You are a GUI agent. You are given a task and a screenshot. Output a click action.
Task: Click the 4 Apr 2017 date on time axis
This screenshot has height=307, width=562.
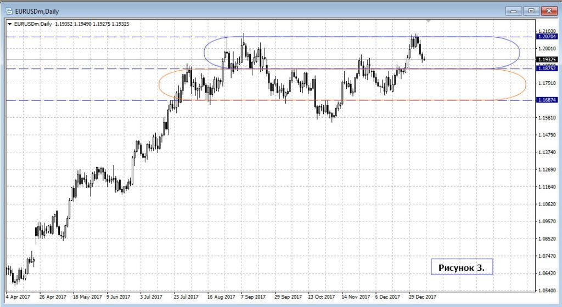pyautogui.click(x=18, y=297)
